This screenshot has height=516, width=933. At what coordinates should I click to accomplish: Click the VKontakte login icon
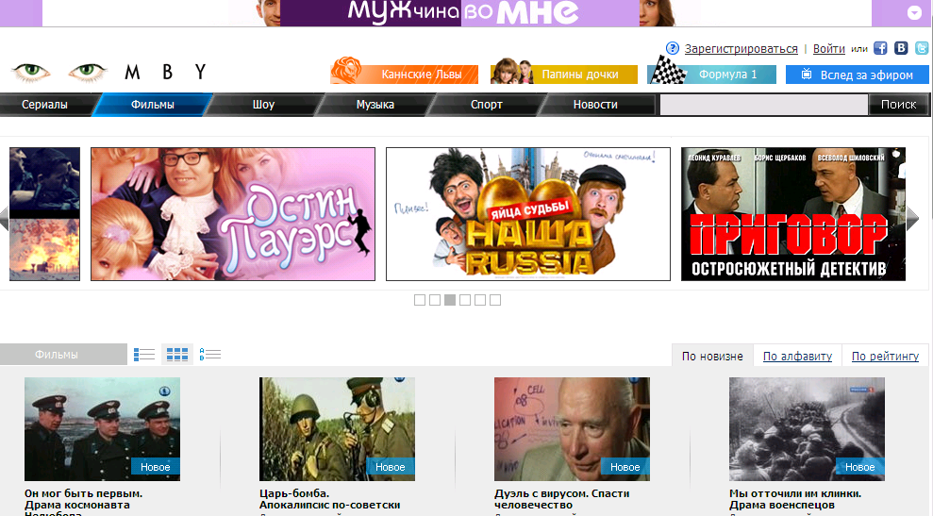click(x=901, y=48)
